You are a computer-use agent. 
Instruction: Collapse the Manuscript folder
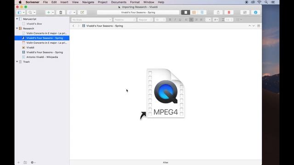click(x=17, y=19)
